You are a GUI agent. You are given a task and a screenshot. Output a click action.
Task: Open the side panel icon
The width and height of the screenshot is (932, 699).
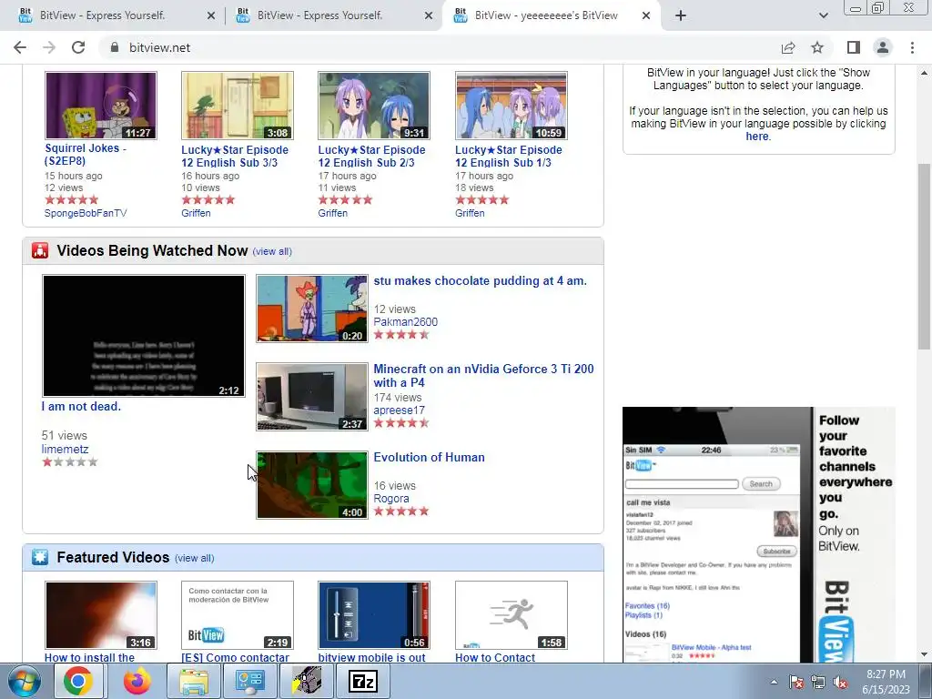[x=854, y=47]
